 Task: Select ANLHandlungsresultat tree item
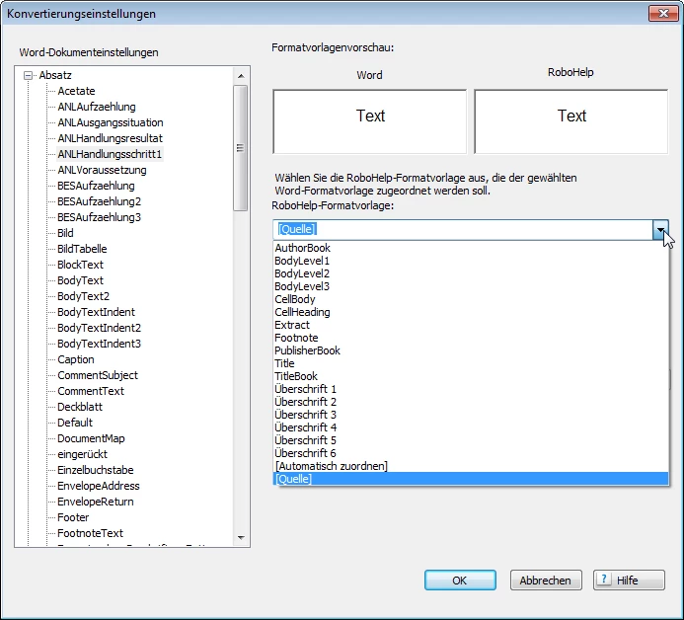coord(110,138)
